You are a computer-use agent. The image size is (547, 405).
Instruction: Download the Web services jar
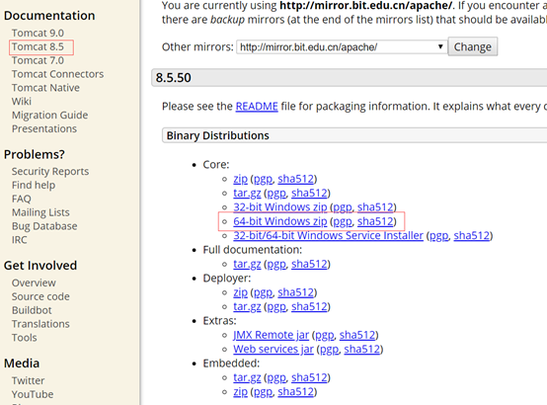(x=273, y=349)
